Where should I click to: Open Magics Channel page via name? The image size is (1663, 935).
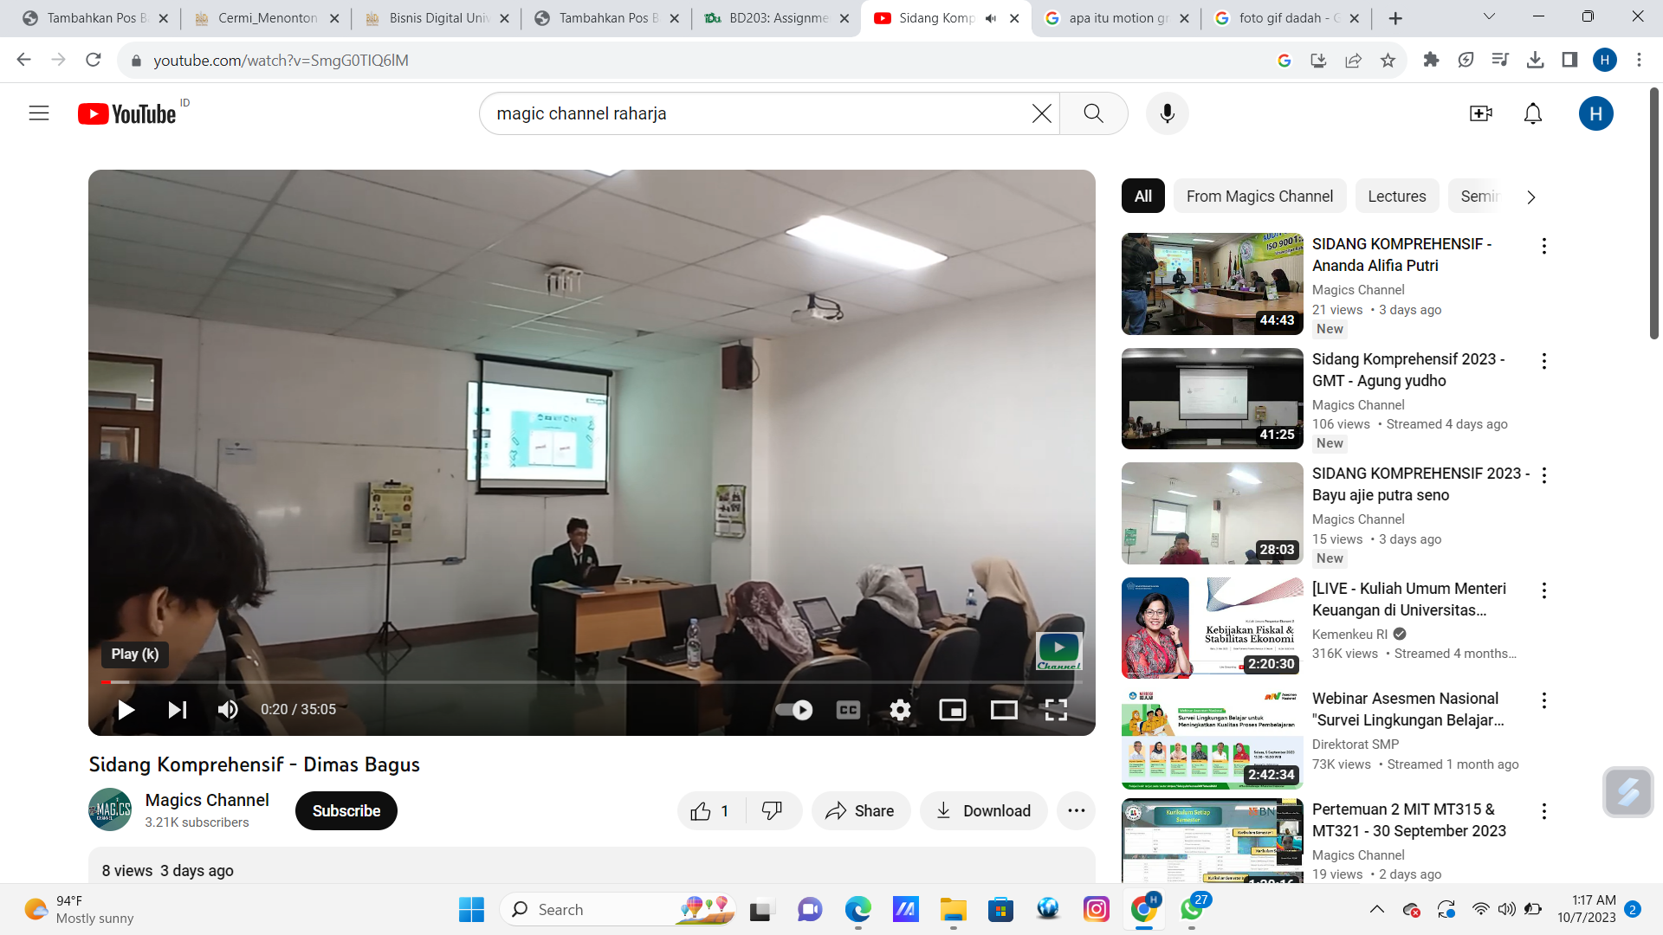click(207, 800)
